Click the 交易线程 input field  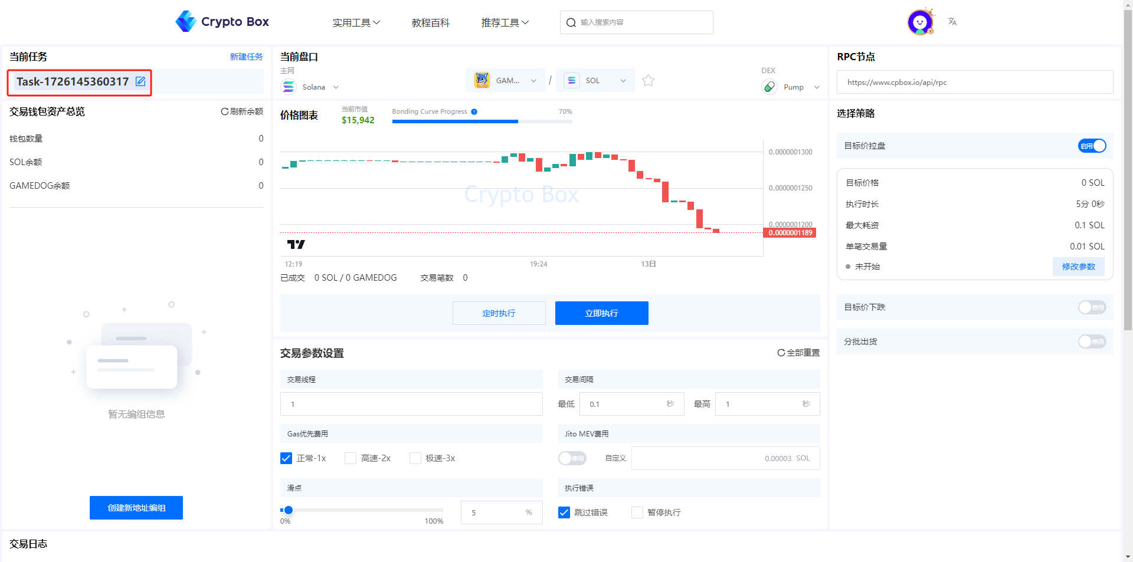411,404
